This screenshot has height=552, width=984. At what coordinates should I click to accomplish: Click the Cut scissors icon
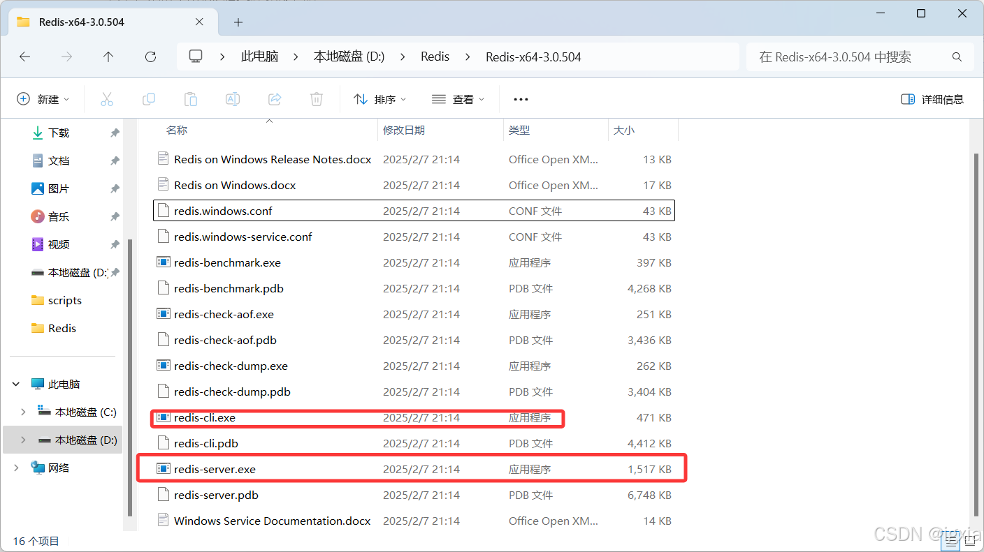pyautogui.click(x=107, y=99)
